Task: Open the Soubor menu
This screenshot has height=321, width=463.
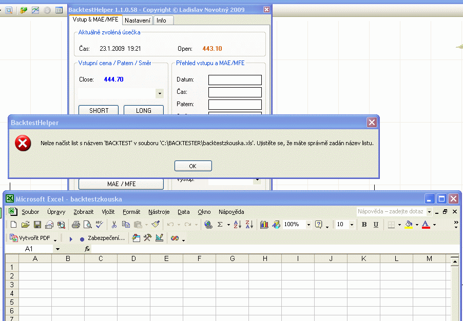Action: pos(30,212)
